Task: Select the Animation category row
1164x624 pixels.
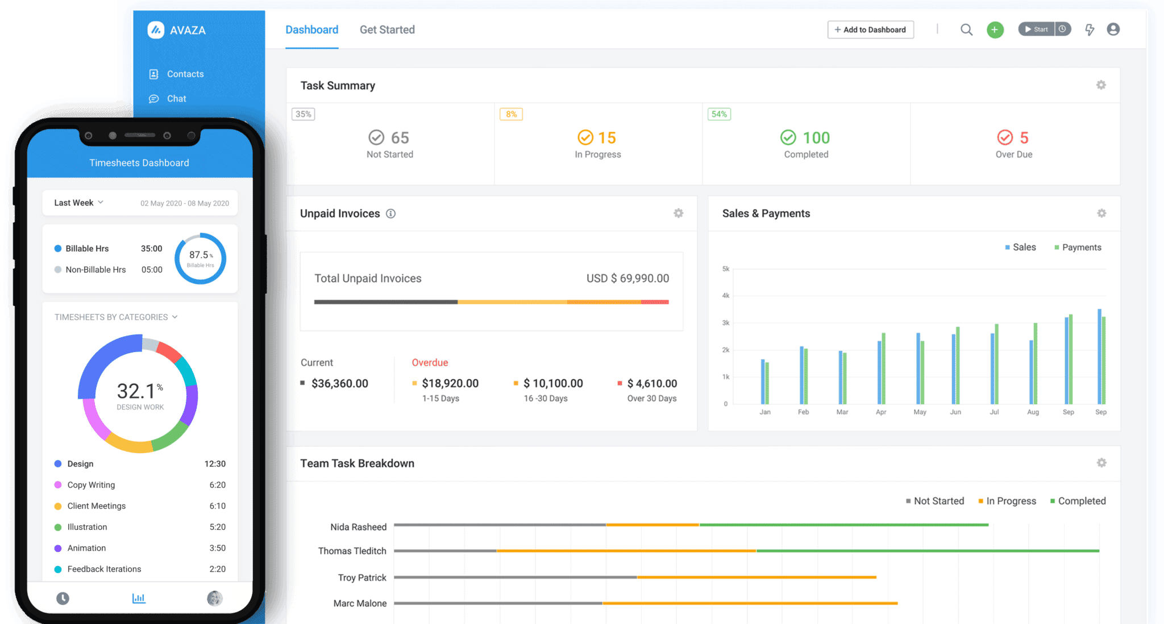Action: pos(140,548)
